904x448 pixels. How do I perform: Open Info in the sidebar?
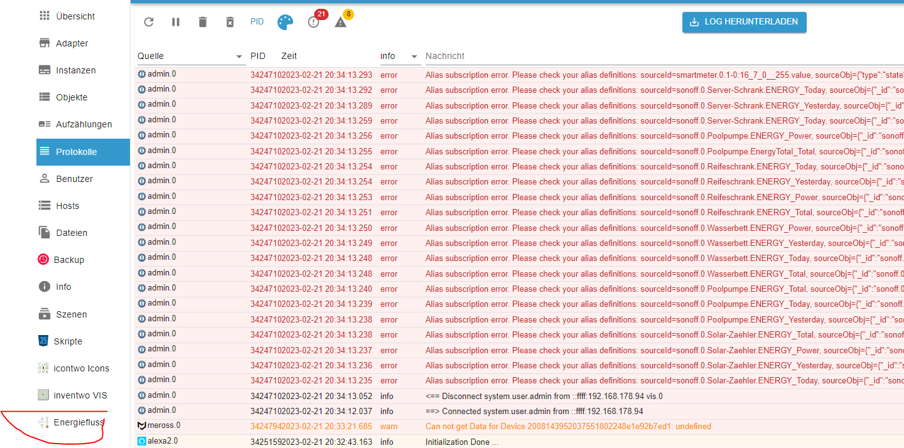[83, 287]
